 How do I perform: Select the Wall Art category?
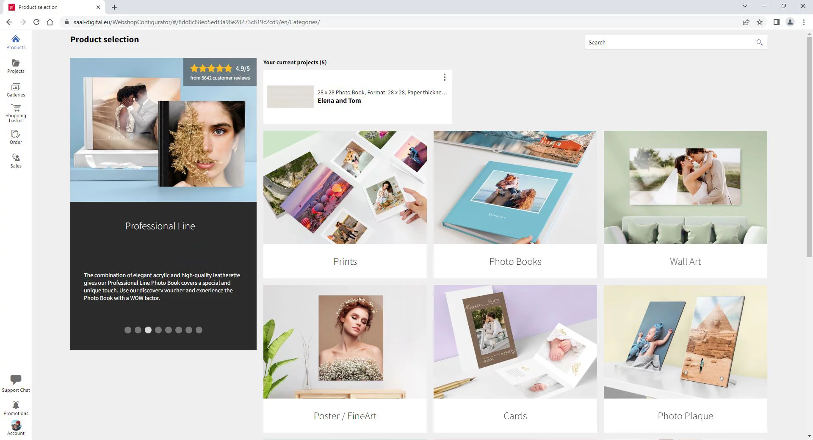685,204
